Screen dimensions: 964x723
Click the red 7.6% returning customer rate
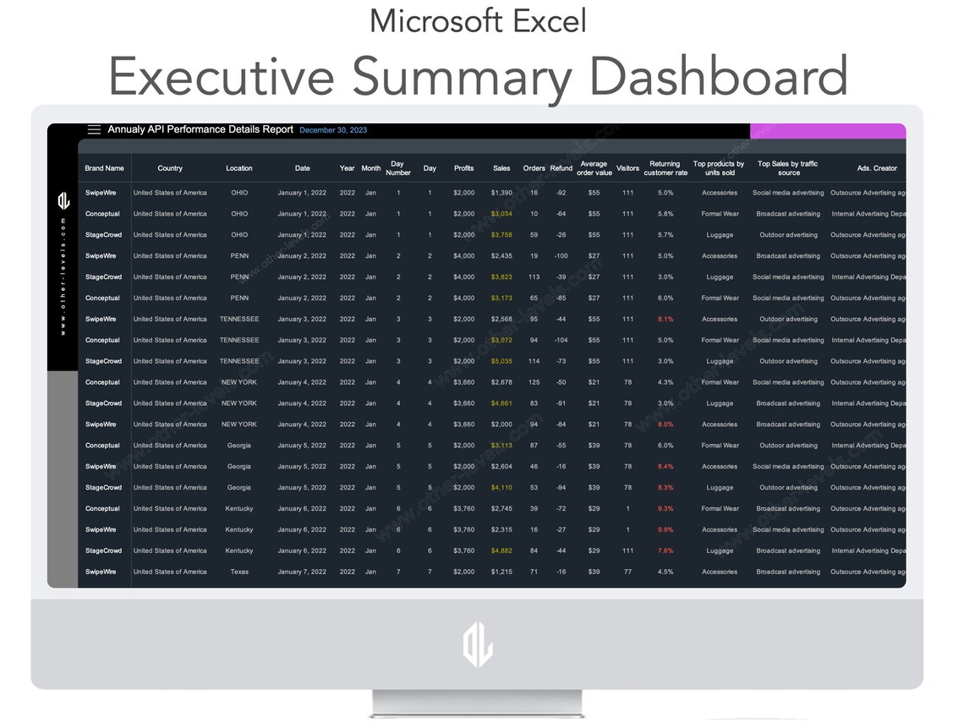[x=665, y=550]
